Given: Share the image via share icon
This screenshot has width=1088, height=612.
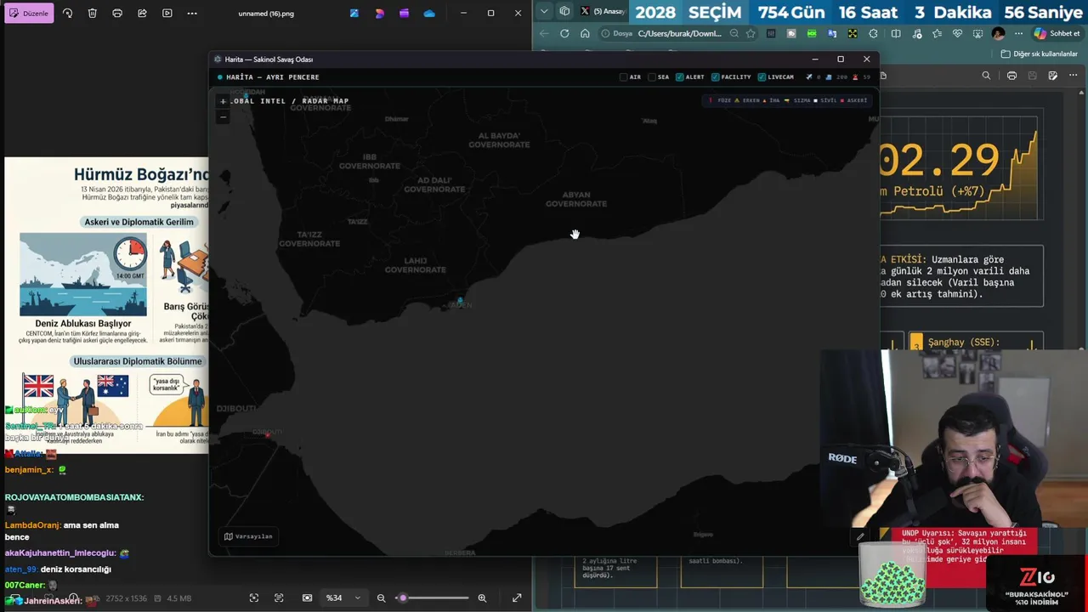Looking at the screenshot, I should pyautogui.click(x=142, y=14).
